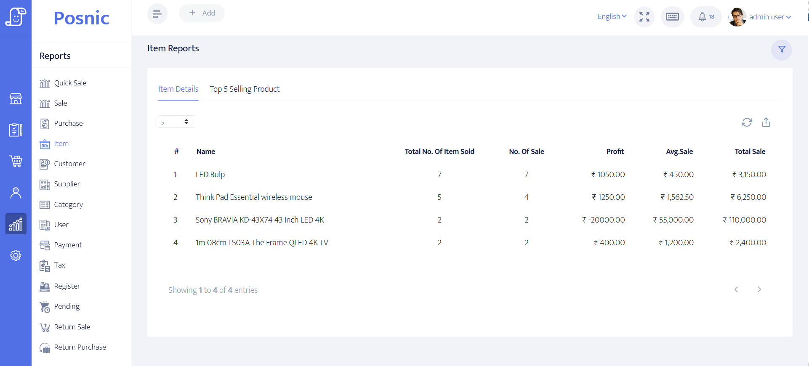Expand the English language dropdown
Image resolution: width=809 pixels, height=366 pixels.
click(612, 16)
